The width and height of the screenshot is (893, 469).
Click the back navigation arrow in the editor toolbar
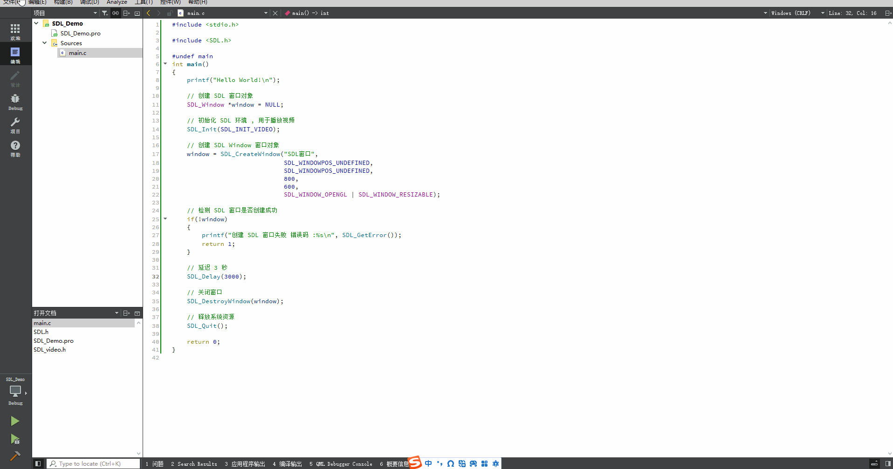[x=148, y=13]
